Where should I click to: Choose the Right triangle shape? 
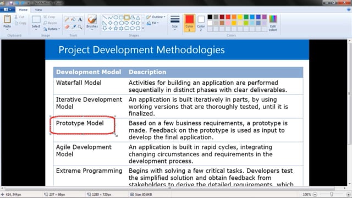[105, 23]
